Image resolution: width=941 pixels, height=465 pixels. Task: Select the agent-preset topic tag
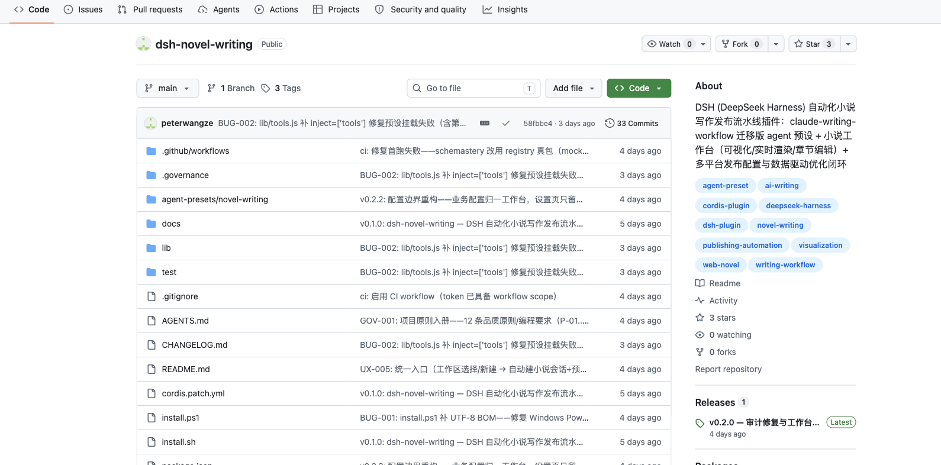click(x=725, y=186)
